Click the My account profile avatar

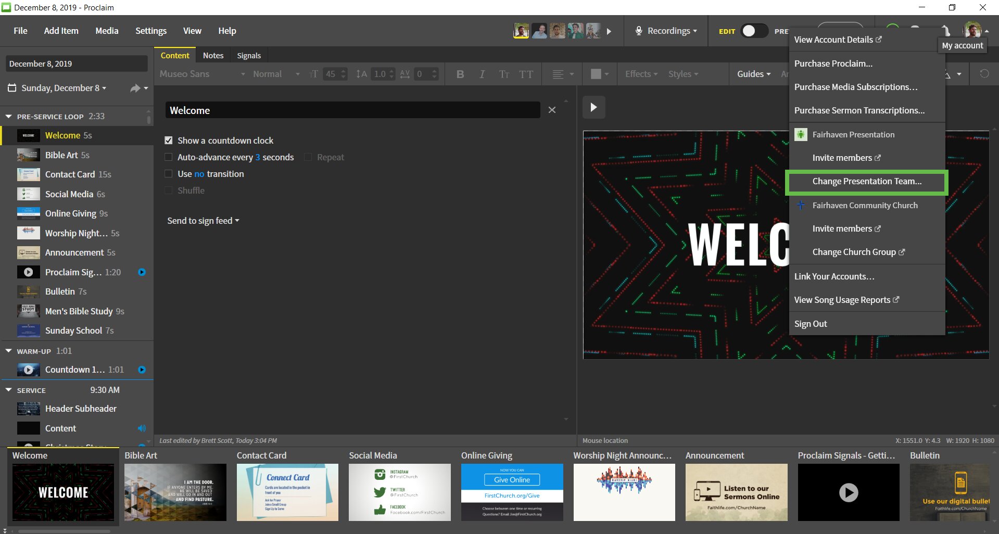tap(972, 30)
